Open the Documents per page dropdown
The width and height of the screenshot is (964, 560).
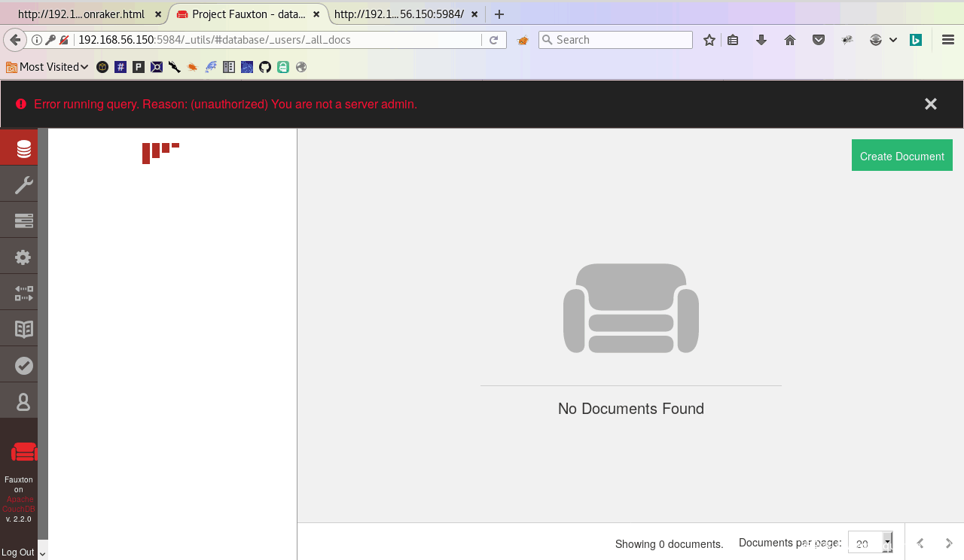[870, 543]
